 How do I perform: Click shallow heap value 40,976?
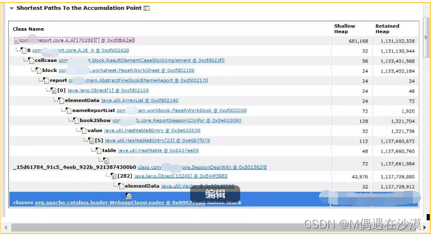[360, 177]
